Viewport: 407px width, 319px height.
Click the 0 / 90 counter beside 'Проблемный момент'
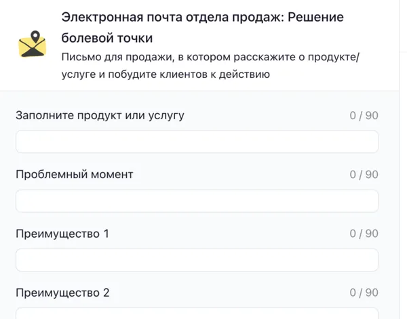click(x=364, y=174)
